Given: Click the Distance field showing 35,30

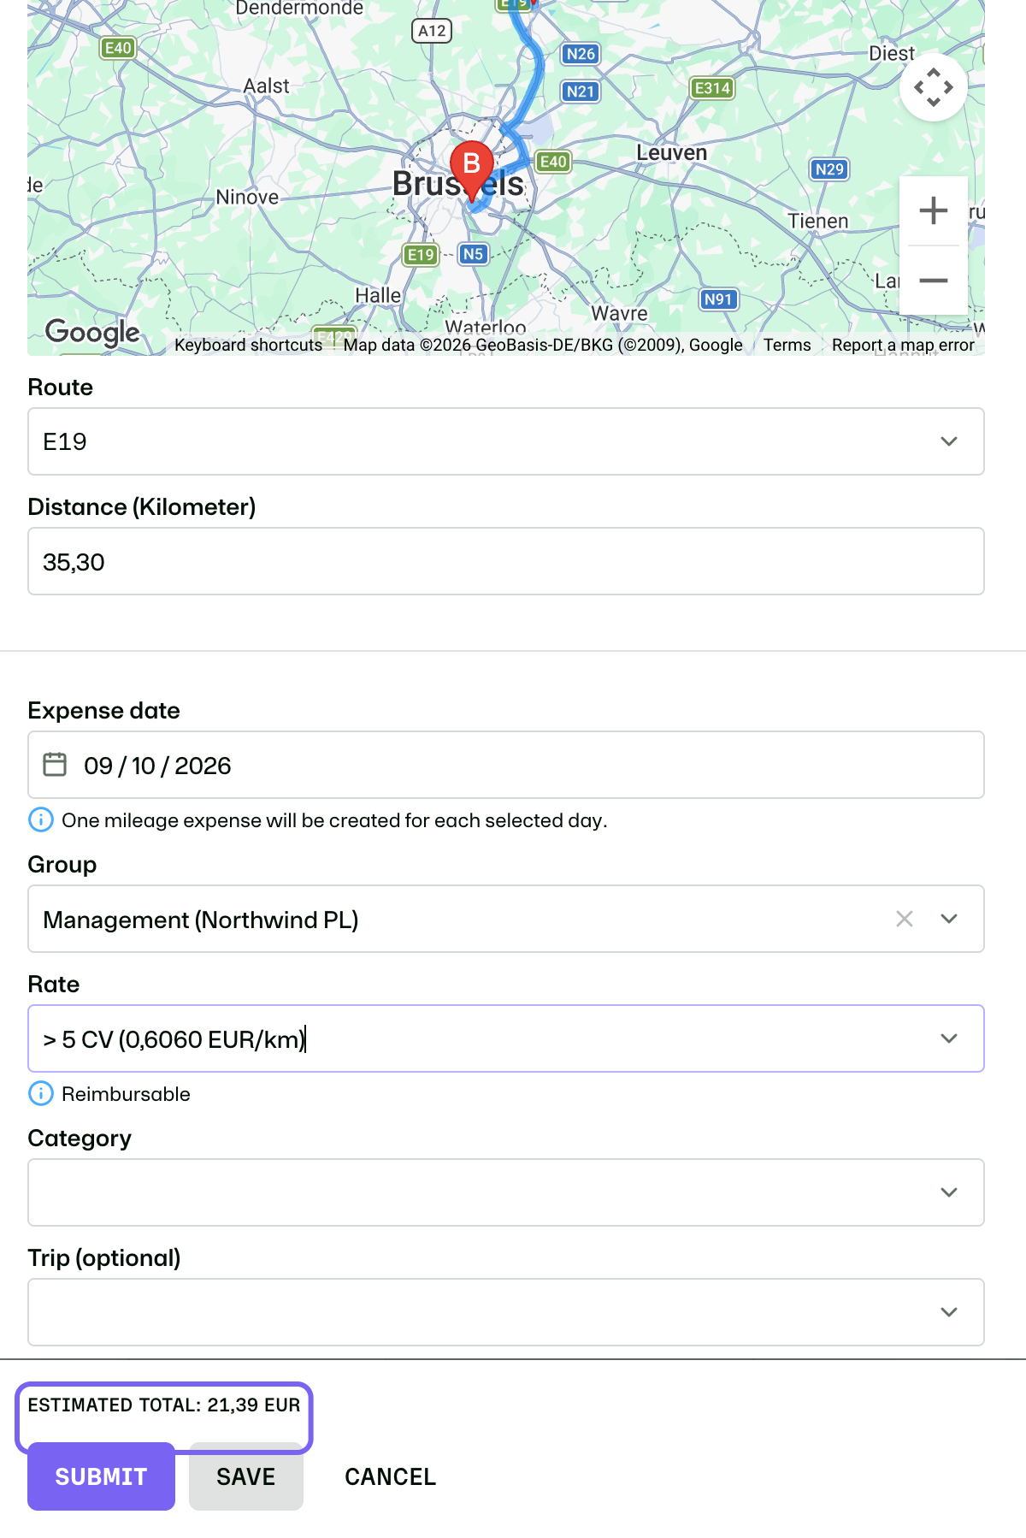Looking at the screenshot, I should (x=506, y=561).
